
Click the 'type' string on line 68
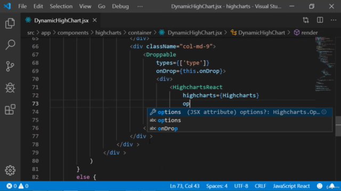coord(193,63)
